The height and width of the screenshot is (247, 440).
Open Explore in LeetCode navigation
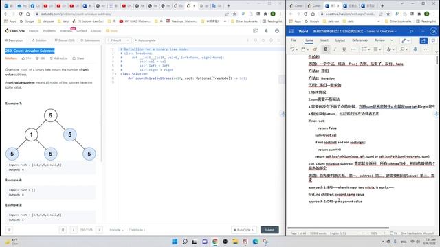point(34,31)
